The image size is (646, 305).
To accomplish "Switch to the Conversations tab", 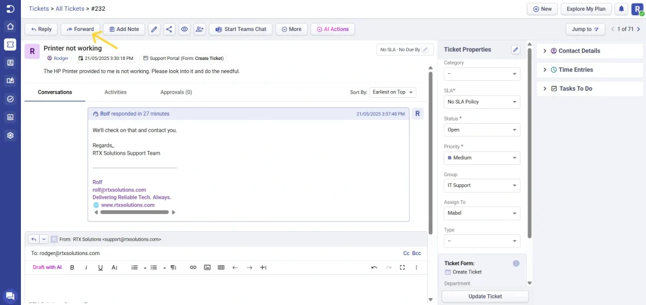I will tap(55, 92).
